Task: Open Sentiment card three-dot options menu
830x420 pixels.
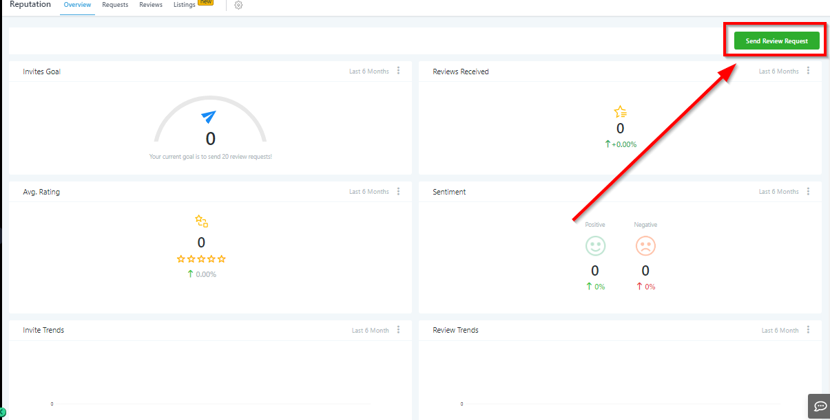Action: 808,191
